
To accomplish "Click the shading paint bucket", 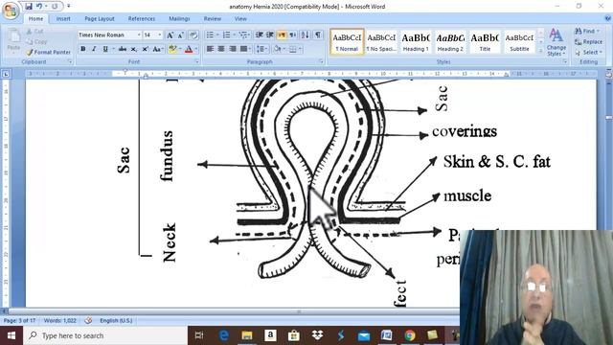I will point(277,49).
